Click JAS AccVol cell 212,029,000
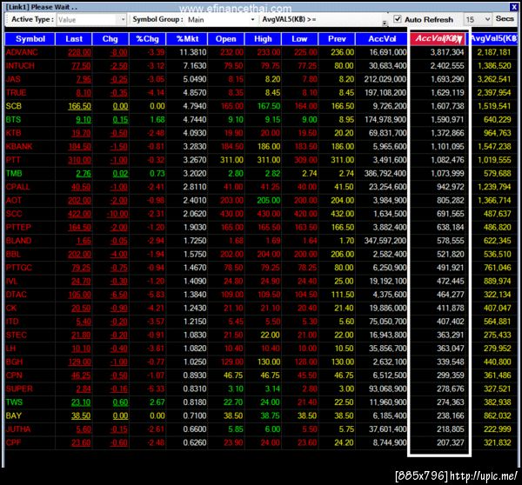 pyautogui.click(x=385, y=79)
